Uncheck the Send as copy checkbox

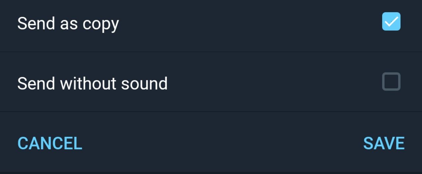point(391,21)
